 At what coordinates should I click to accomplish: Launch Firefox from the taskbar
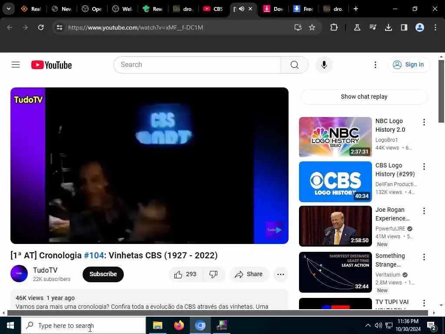[x=179, y=325]
